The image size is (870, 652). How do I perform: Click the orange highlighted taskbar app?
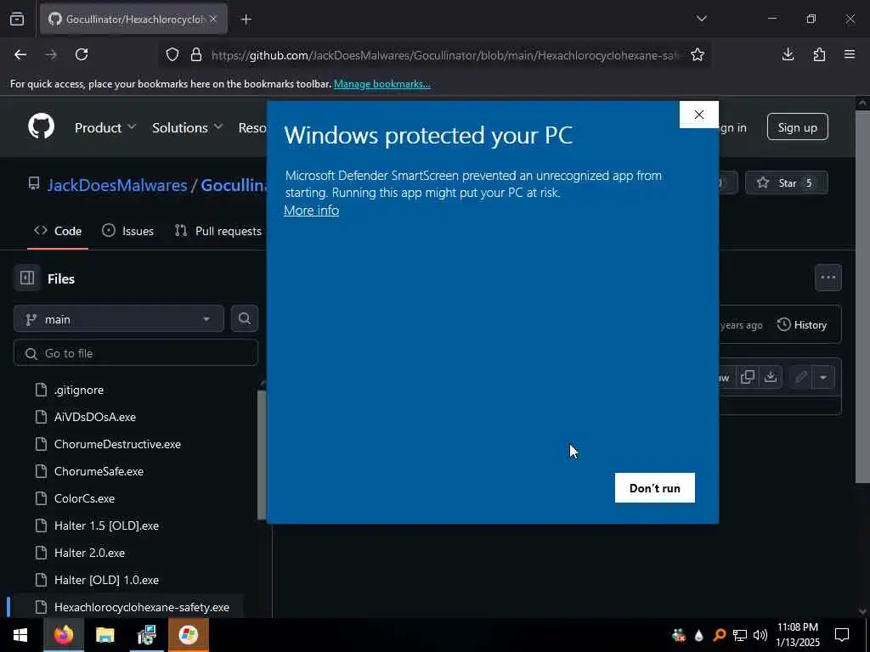pyautogui.click(x=189, y=635)
